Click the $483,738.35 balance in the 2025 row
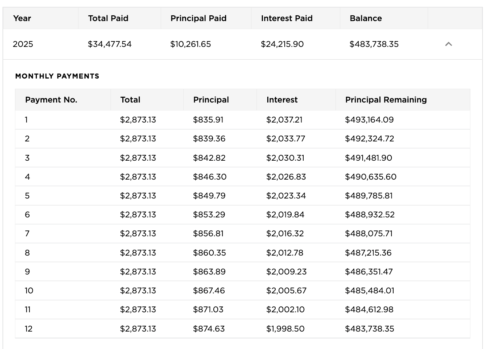The width and height of the screenshot is (485, 349). pyautogui.click(x=374, y=44)
